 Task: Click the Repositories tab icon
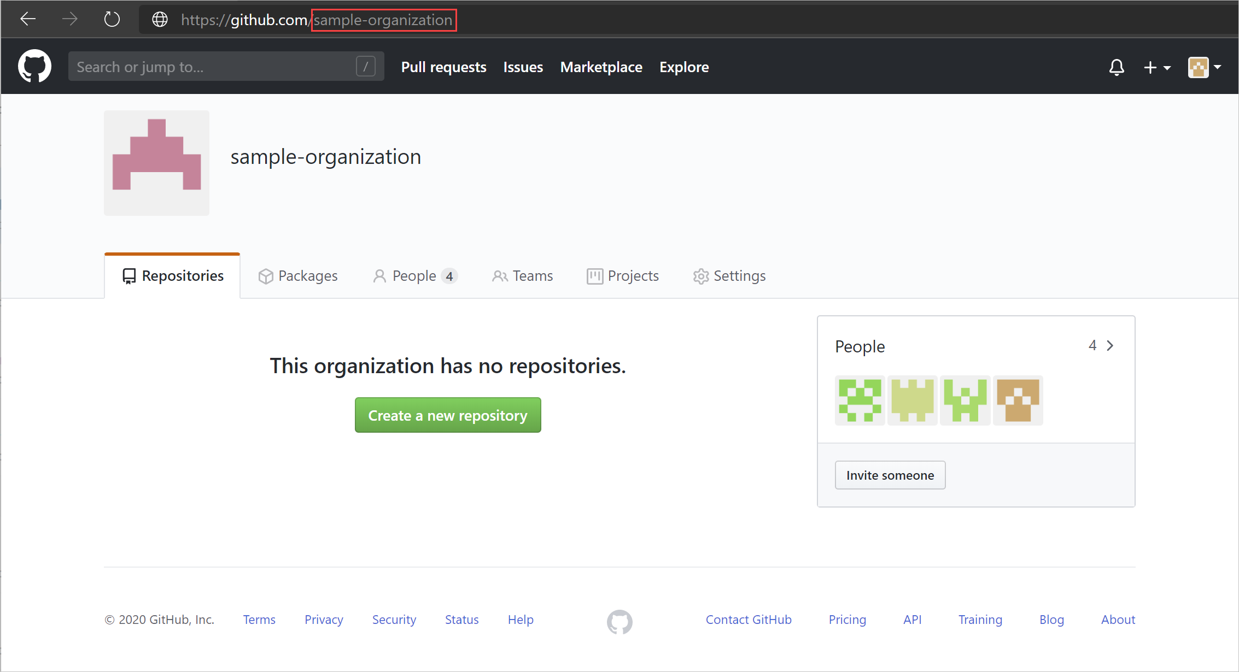point(129,275)
